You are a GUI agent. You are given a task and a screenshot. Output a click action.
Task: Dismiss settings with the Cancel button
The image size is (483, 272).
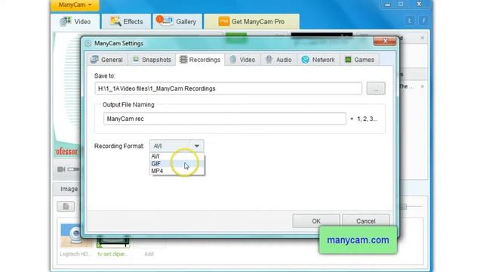[x=365, y=221]
